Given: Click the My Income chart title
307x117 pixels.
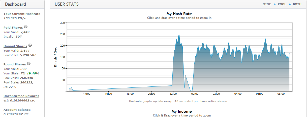Looking at the screenshot, I should [182, 111].
